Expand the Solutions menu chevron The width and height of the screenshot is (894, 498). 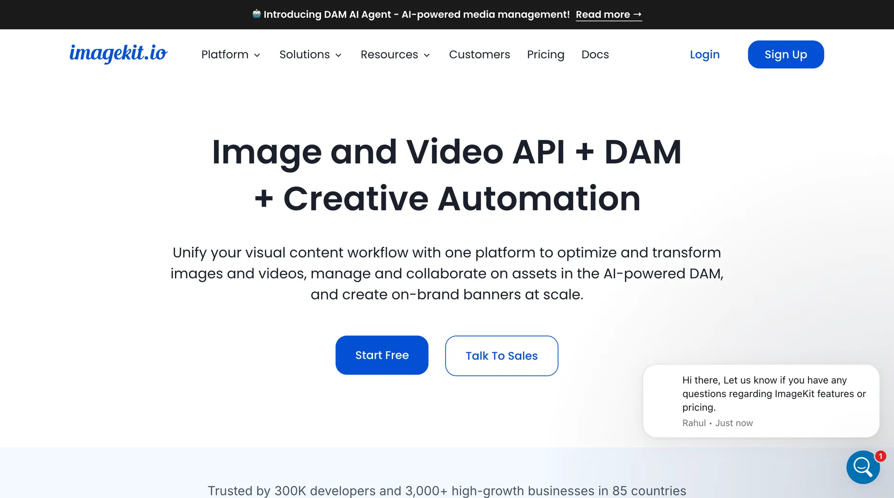[x=338, y=55]
